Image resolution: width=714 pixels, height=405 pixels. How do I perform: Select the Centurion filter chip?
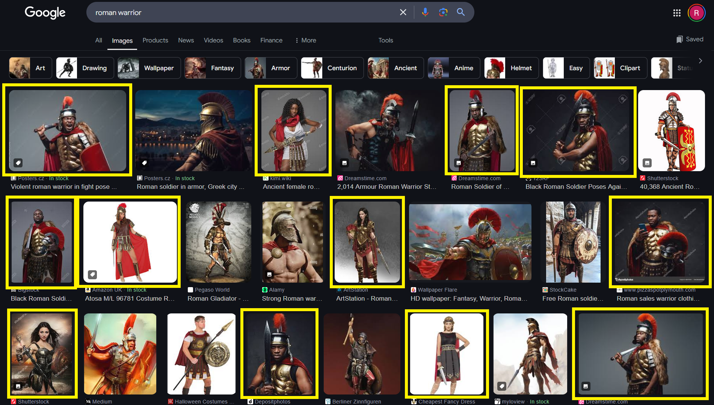pyautogui.click(x=332, y=68)
